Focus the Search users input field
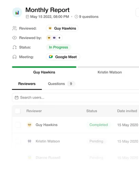The height and width of the screenshot is (169, 139). [x=76, y=97]
